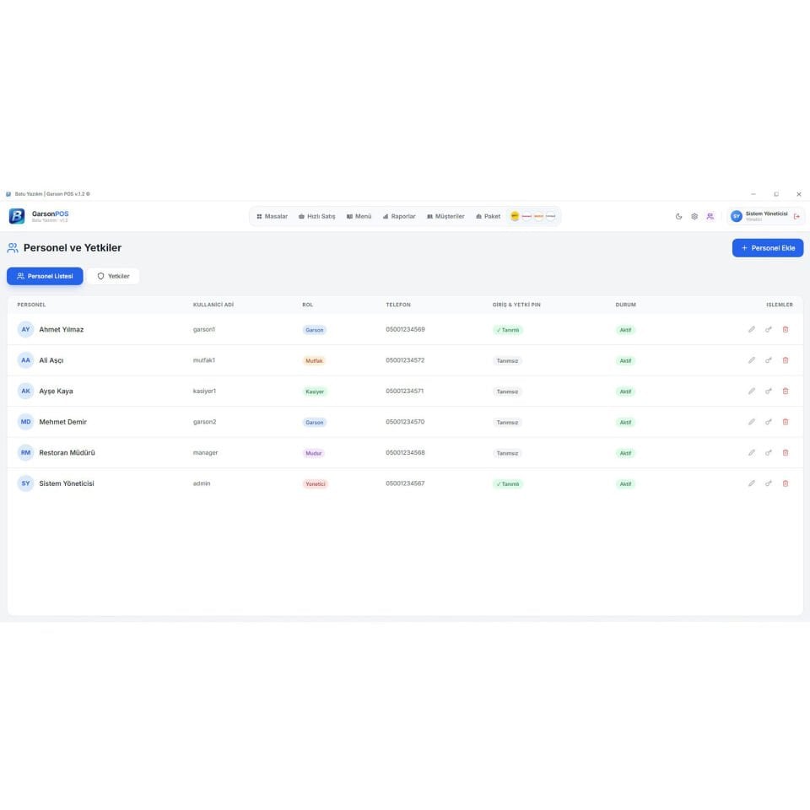Switch to the Yetkiler tab

pyautogui.click(x=113, y=277)
